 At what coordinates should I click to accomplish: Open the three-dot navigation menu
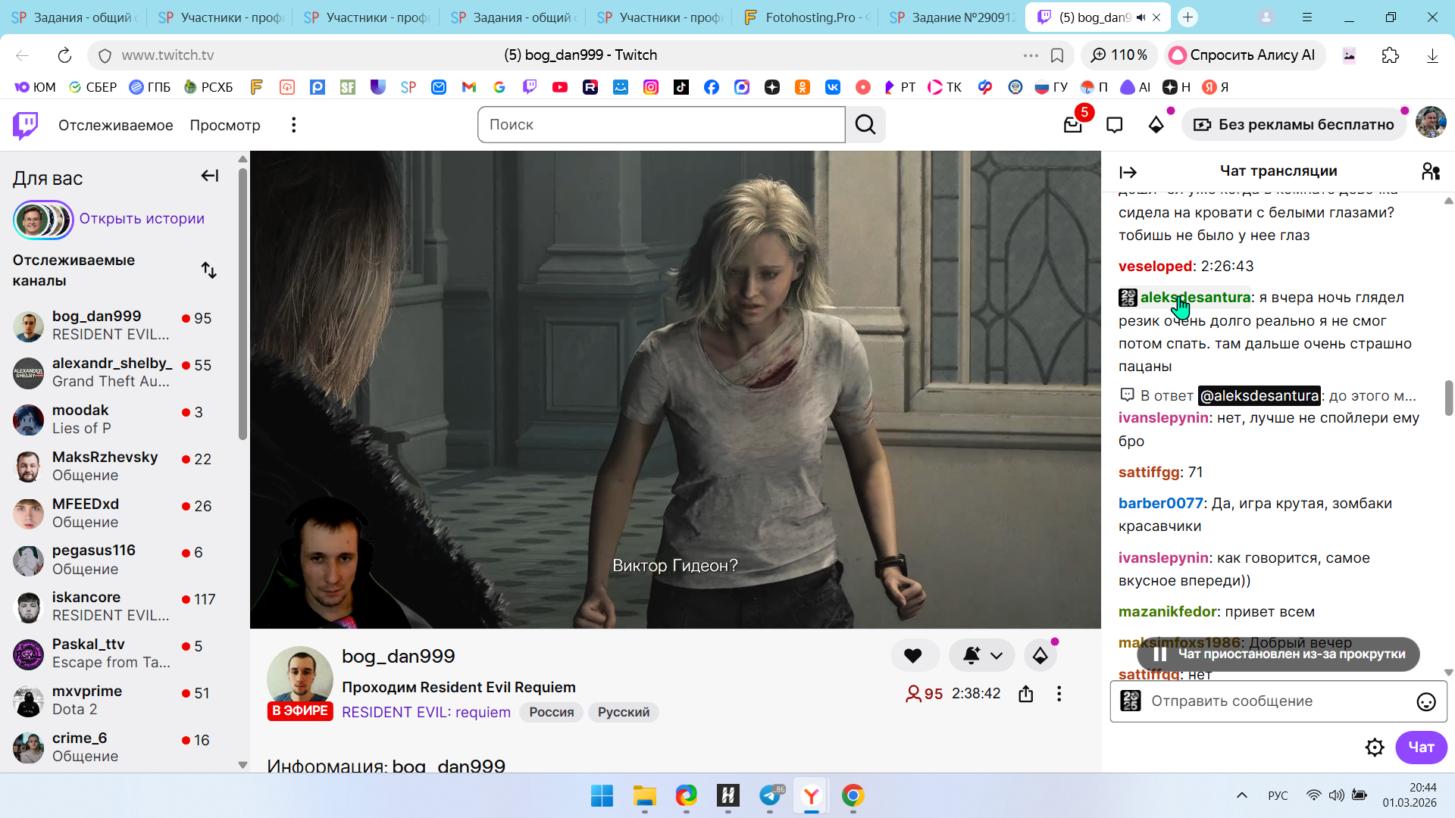click(294, 125)
